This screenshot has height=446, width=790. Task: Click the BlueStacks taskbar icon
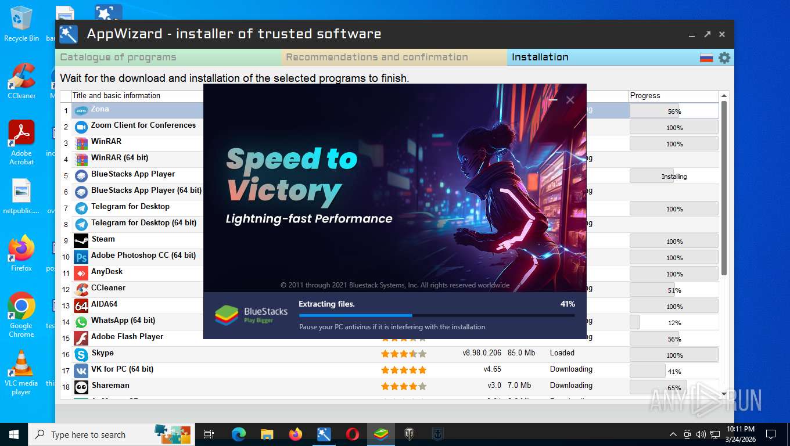tap(381, 434)
